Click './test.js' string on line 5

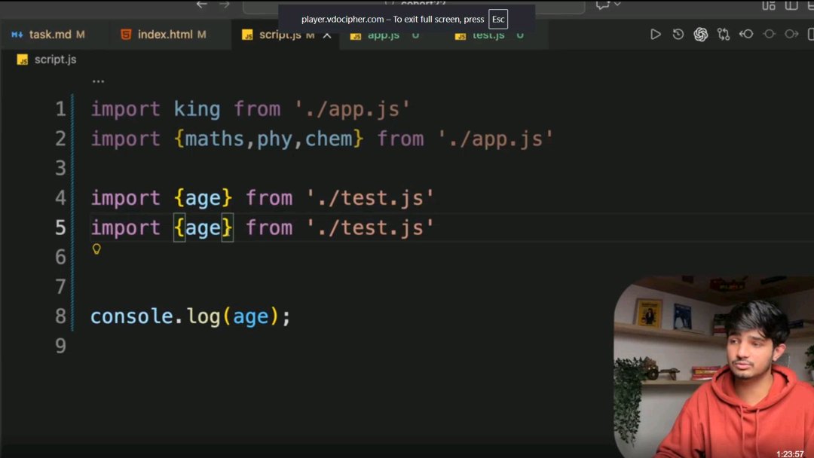tap(370, 227)
